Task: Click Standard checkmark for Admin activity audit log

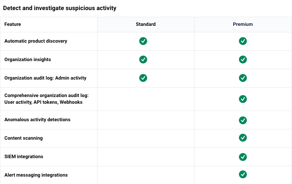Action: coord(143,78)
